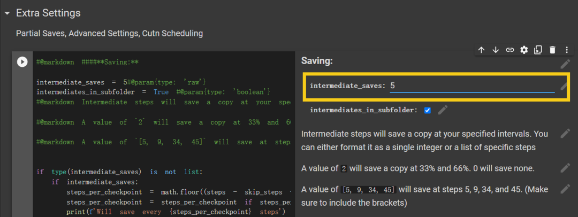Mirror the cell in a tab
578x217 pixels.
coord(538,50)
